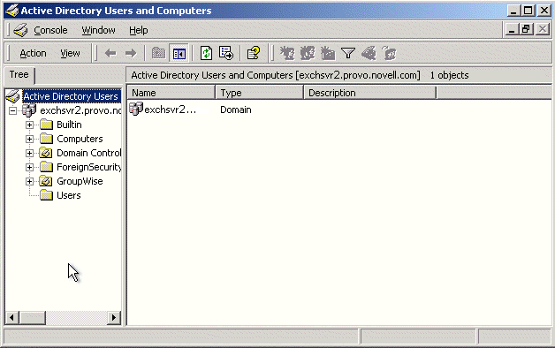Select the Domain Control tree item

[x=89, y=153]
